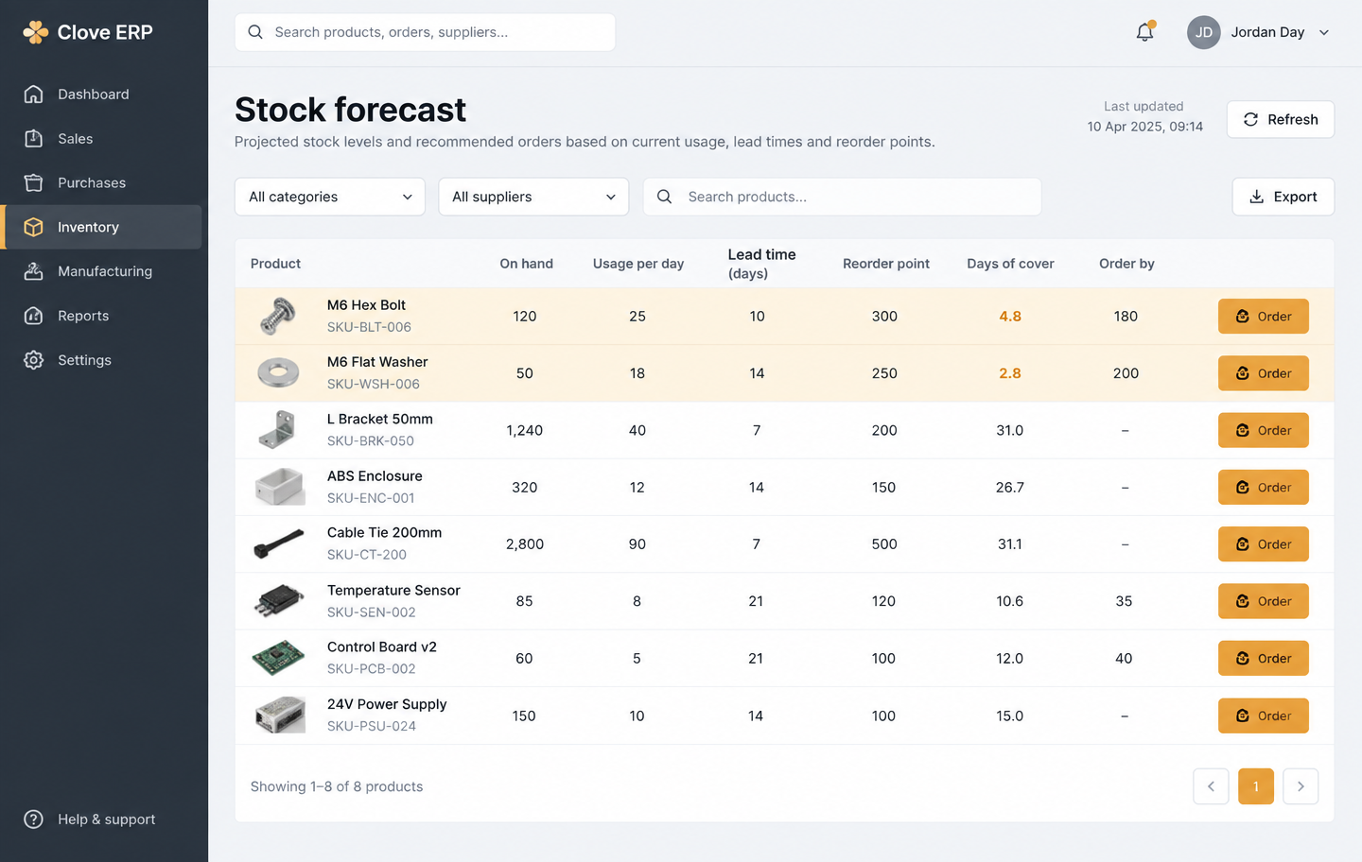Order Temperature Sensor

coord(1263,601)
